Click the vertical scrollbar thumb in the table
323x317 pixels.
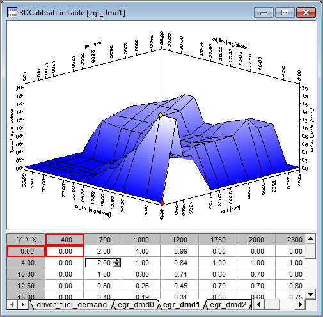pyautogui.click(x=310, y=251)
